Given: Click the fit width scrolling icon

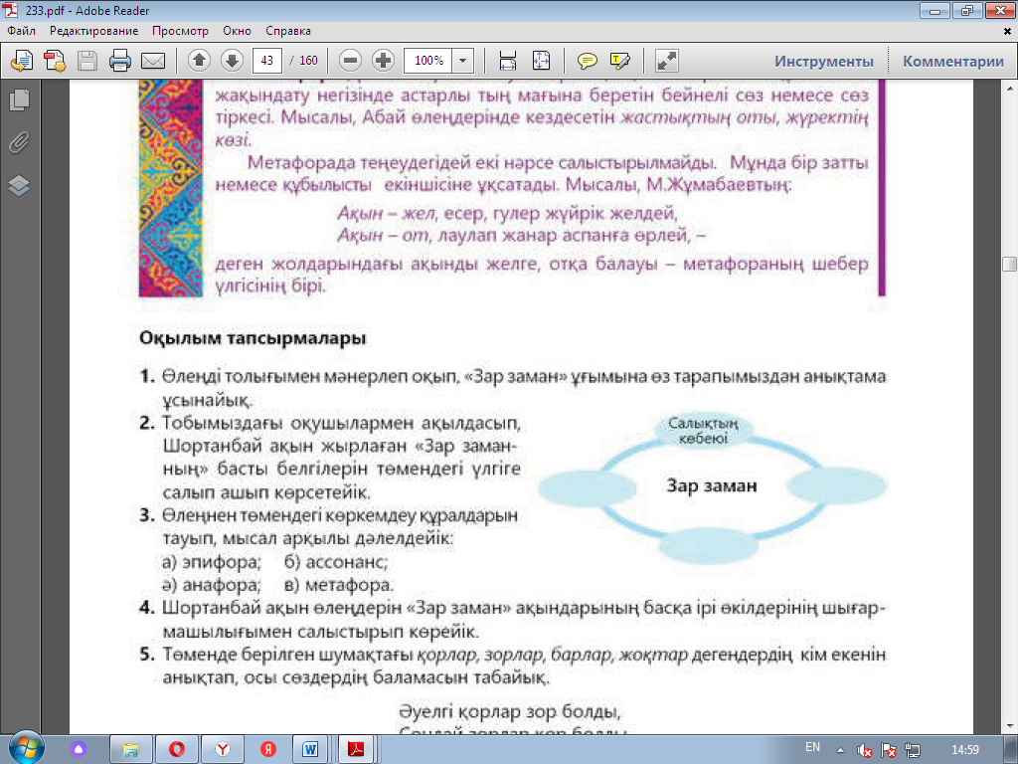Looking at the screenshot, I should (508, 61).
